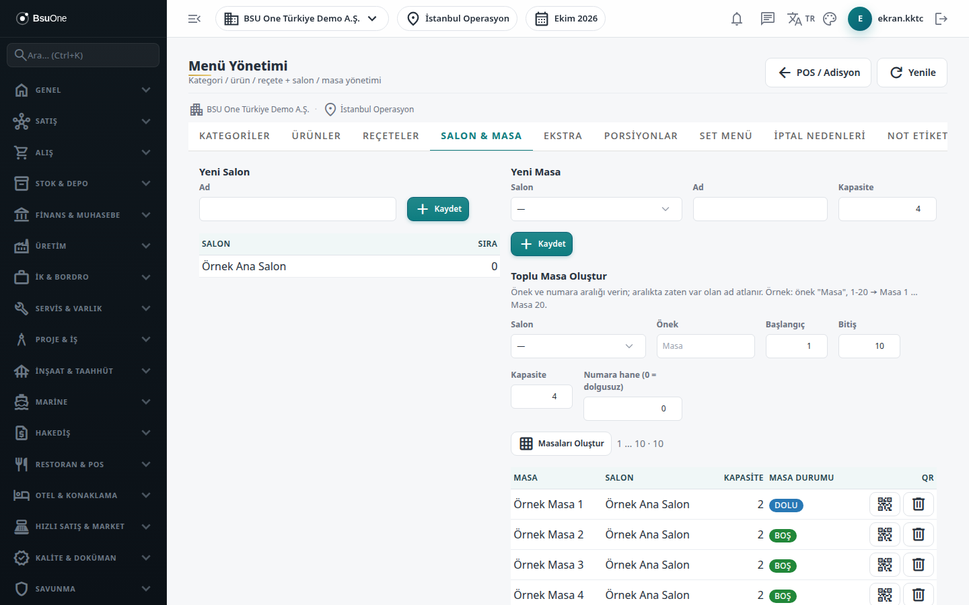Switch to the Set Menü tab
The height and width of the screenshot is (605, 969).
pos(725,136)
